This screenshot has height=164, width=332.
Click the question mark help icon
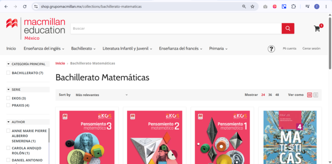(271, 49)
